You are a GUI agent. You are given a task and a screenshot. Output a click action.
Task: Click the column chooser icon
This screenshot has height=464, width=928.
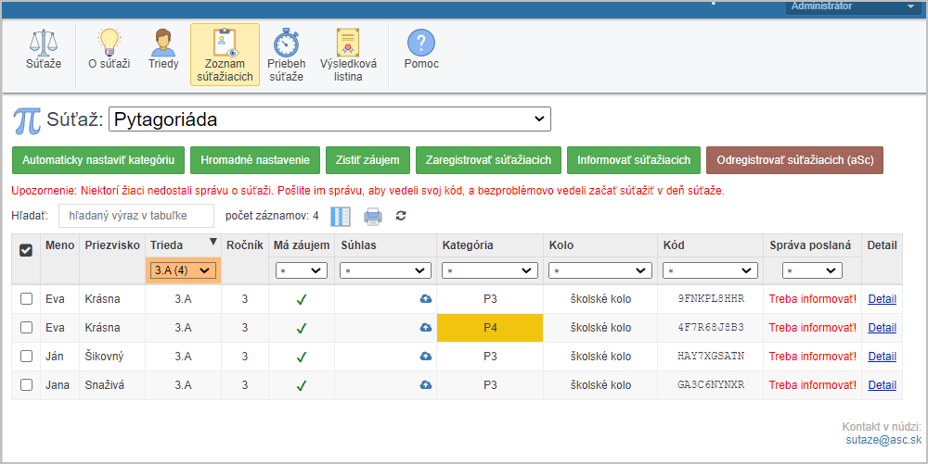(341, 217)
